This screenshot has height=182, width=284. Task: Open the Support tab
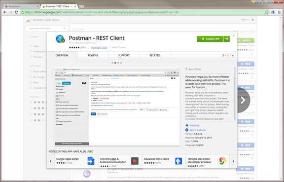coord(124,55)
